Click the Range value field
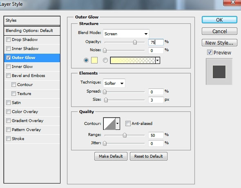The width and height of the screenshot is (241, 188). (156, 135)
